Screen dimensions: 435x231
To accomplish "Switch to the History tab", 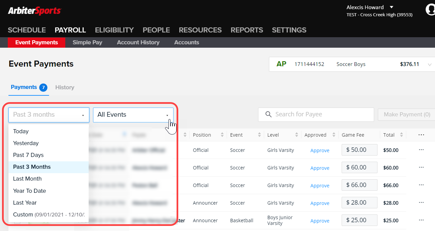I will [x=65, y=87].
